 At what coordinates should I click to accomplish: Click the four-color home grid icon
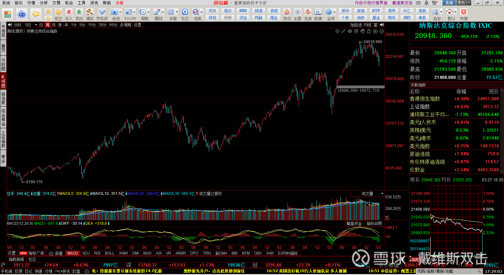pyautogui.click(x=8, y=14)
